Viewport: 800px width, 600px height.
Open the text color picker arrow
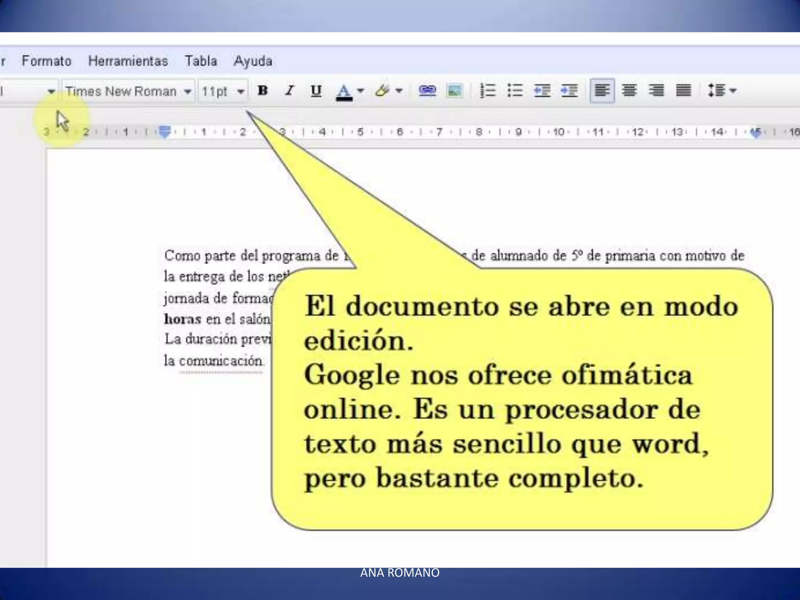361,91
